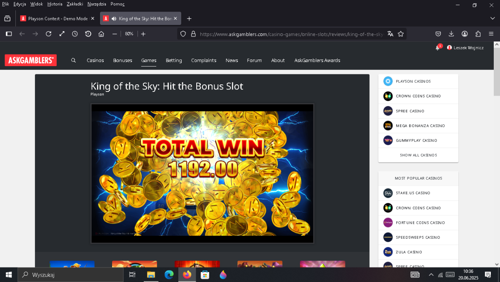Open the Firefox downloads arrow icon
The height and width of the screenshot is (282, 500).
click(x=451, y=34)
